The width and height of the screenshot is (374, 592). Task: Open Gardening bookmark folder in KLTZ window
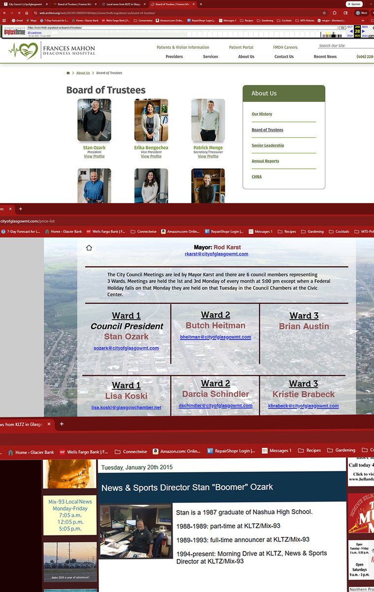(341, 450)
